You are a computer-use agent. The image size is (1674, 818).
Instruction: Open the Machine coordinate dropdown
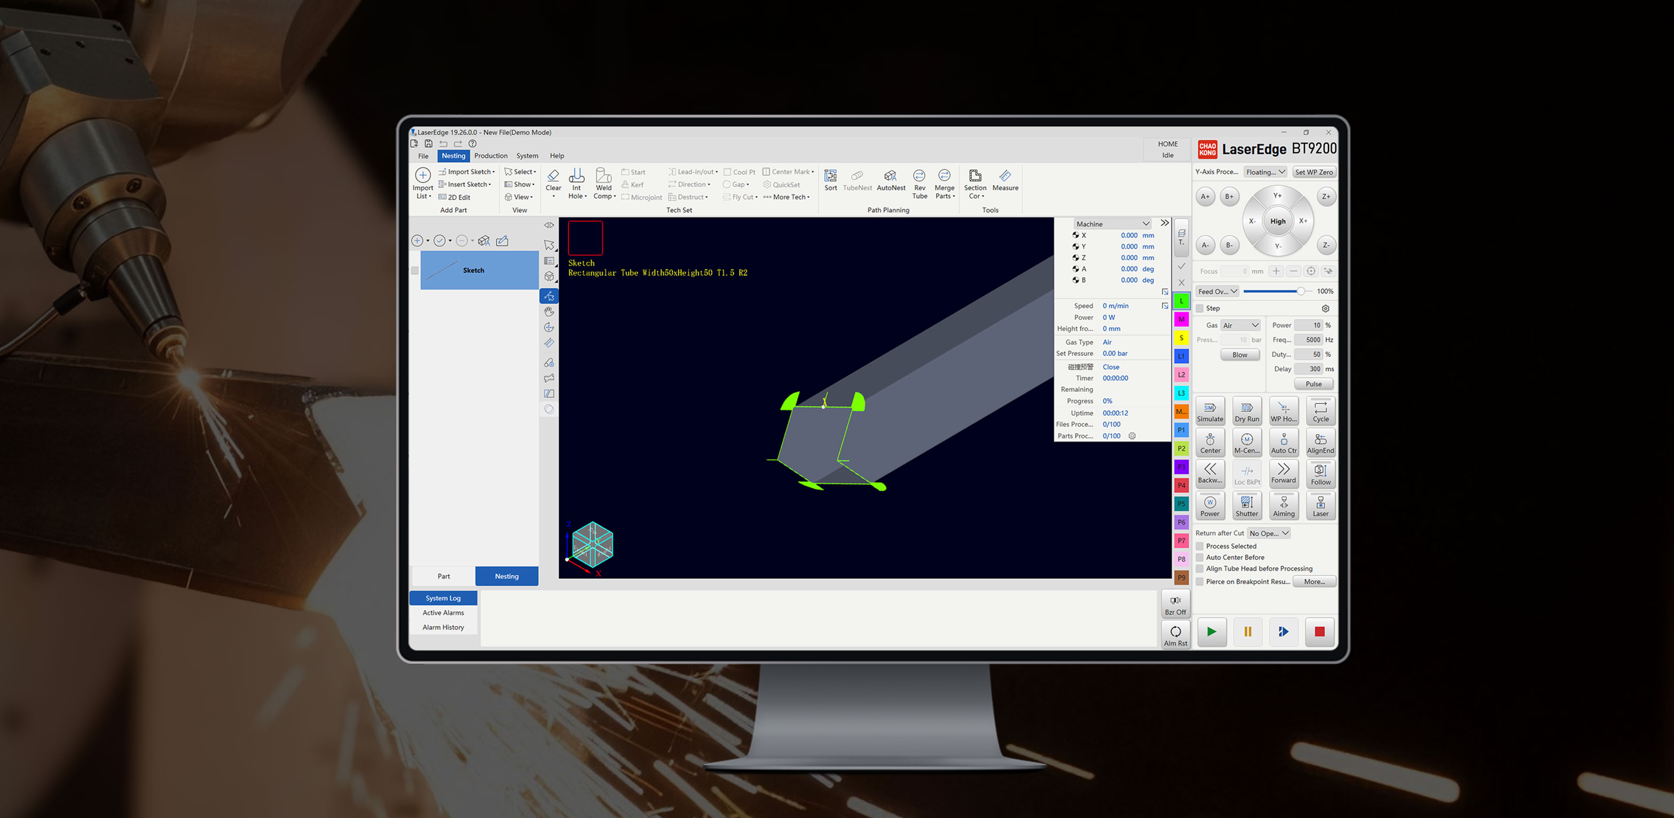click(x=1113, y=224)
